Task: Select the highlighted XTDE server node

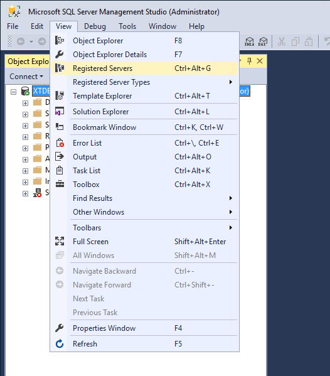Action: (41, 91)
